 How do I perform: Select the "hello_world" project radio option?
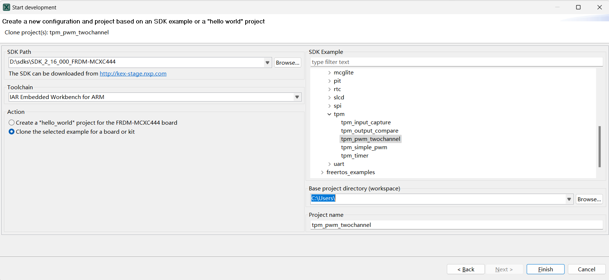tap(12, 123)
